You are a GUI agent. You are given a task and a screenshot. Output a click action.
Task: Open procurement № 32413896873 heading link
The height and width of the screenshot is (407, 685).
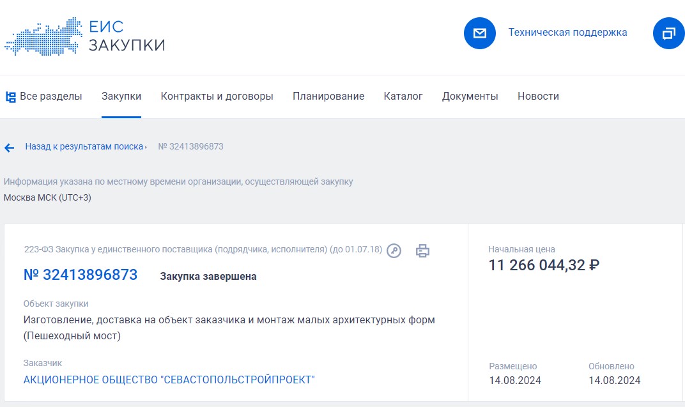click(x=81, y=275)
